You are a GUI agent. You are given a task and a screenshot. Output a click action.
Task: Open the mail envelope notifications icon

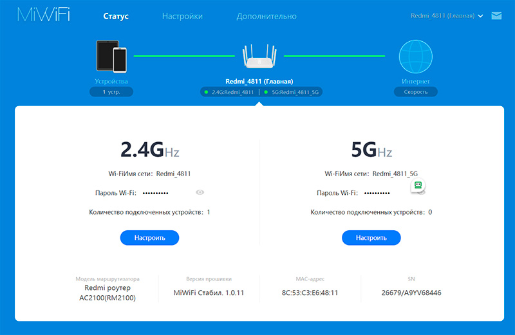pyautogui.click(x=496, y=16)
